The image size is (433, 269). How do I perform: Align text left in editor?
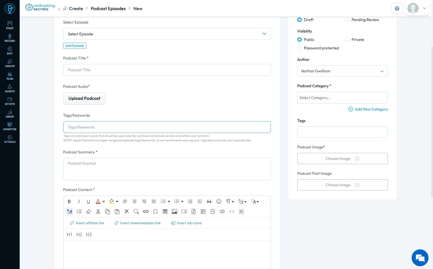pyautogui.click(x=125, y=201)
